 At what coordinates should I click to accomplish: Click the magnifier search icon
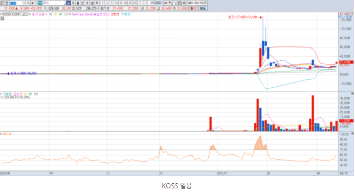click(28, 3)
